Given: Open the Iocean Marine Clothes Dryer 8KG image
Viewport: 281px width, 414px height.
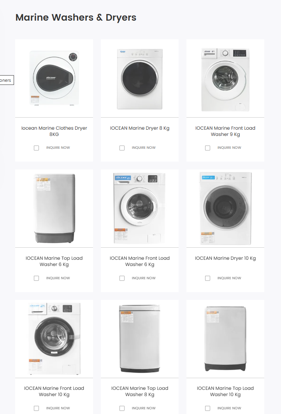Looking at the screenshot, I should tap(54, 78).
